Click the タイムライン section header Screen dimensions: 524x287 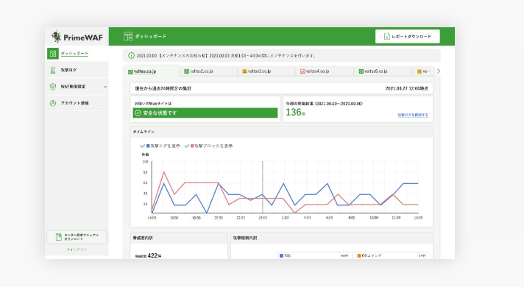pos(281,132)
